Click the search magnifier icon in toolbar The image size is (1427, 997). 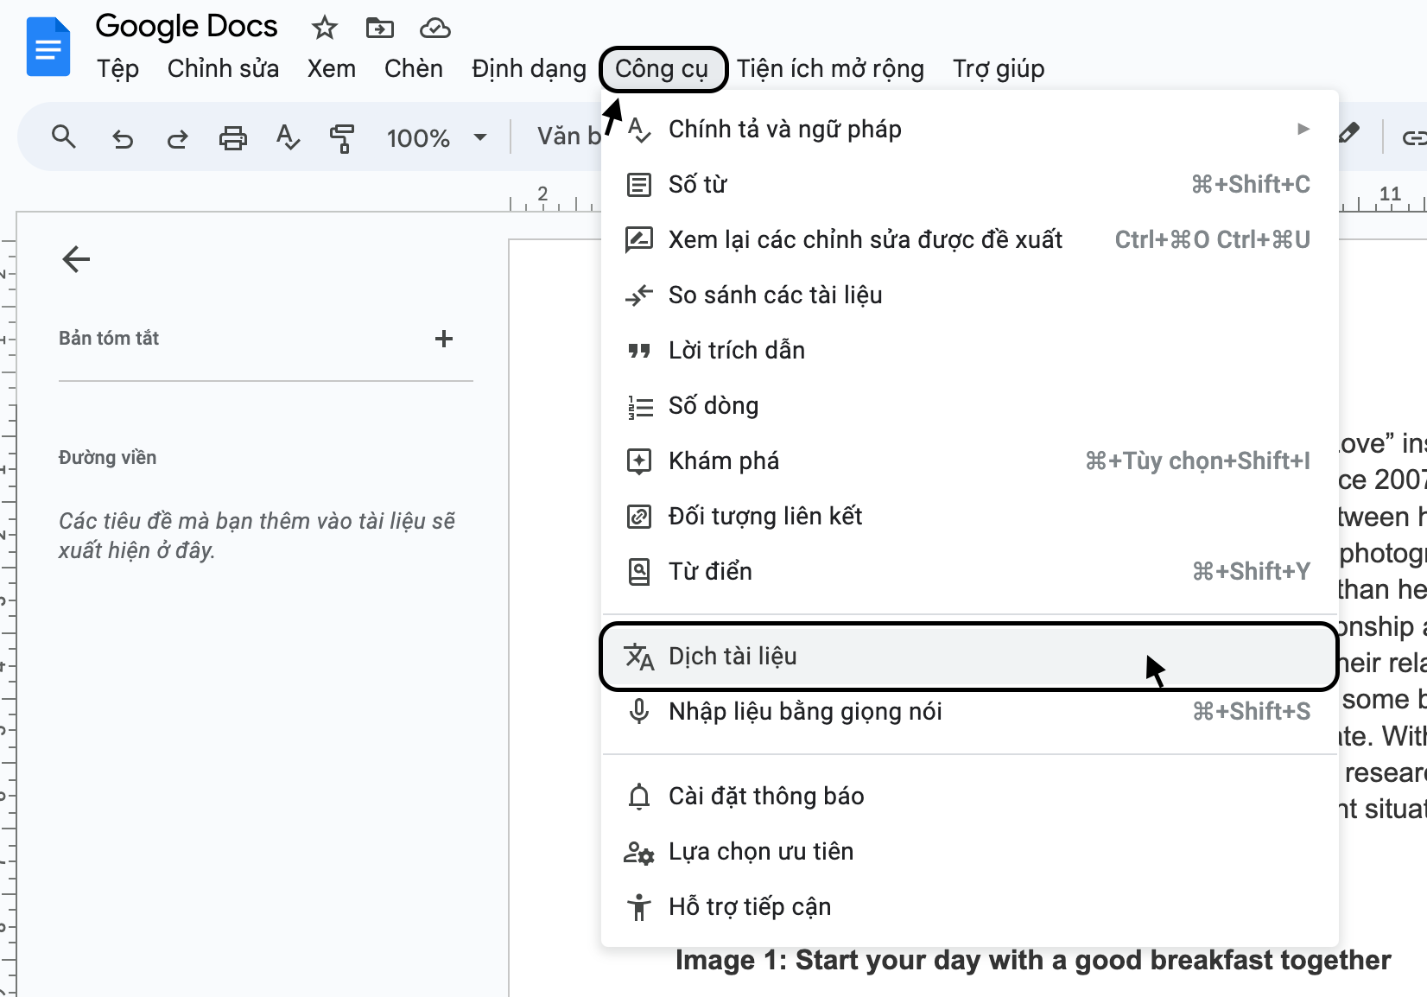coord(64,137)
